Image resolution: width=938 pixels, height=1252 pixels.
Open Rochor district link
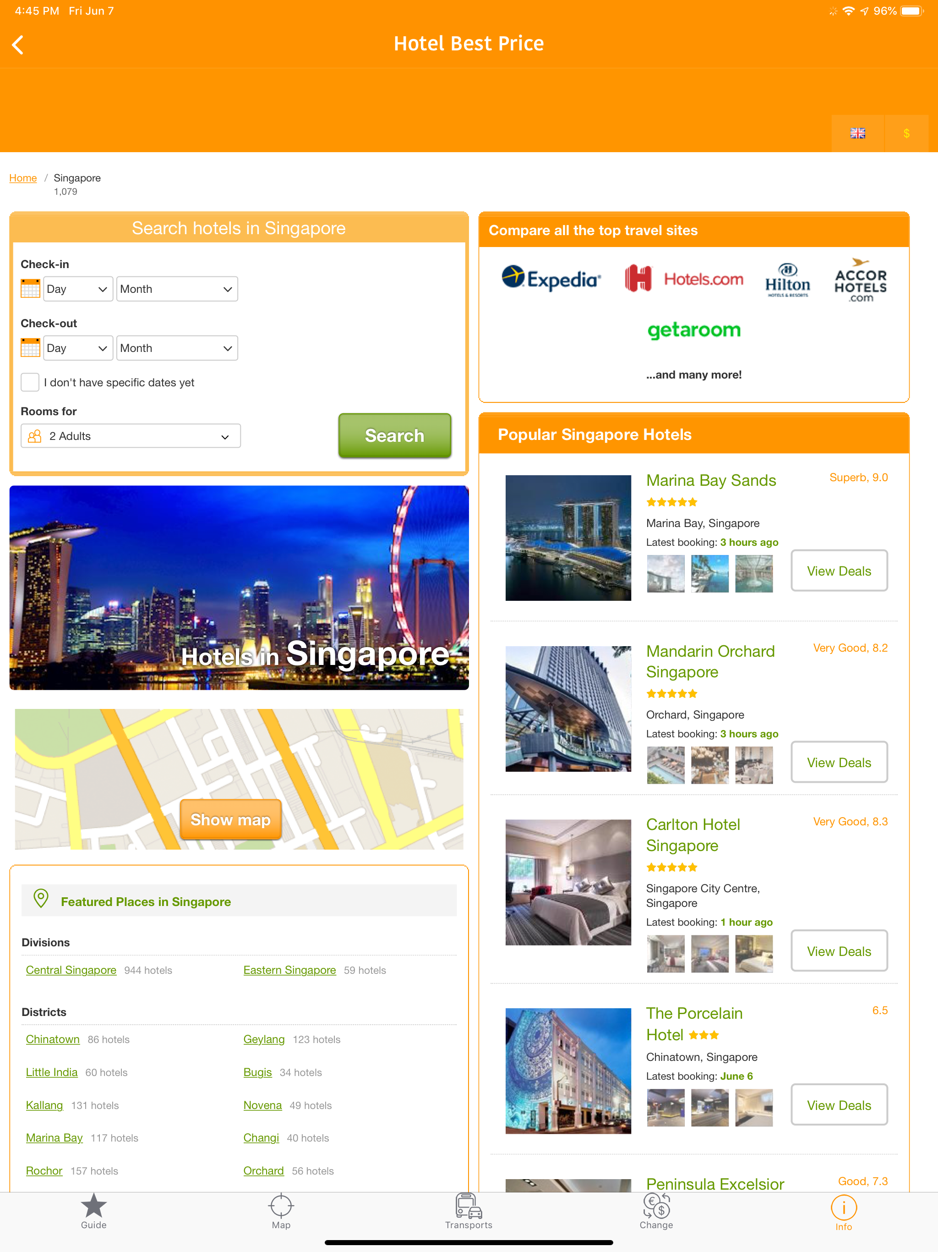click(x=44, y=1170)
